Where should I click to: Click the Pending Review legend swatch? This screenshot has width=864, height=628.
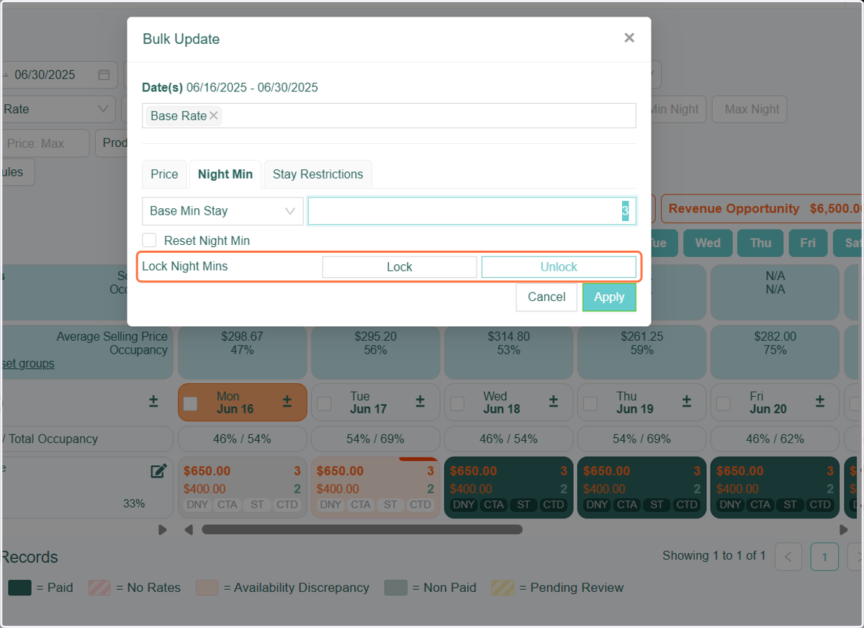point(503,588)
